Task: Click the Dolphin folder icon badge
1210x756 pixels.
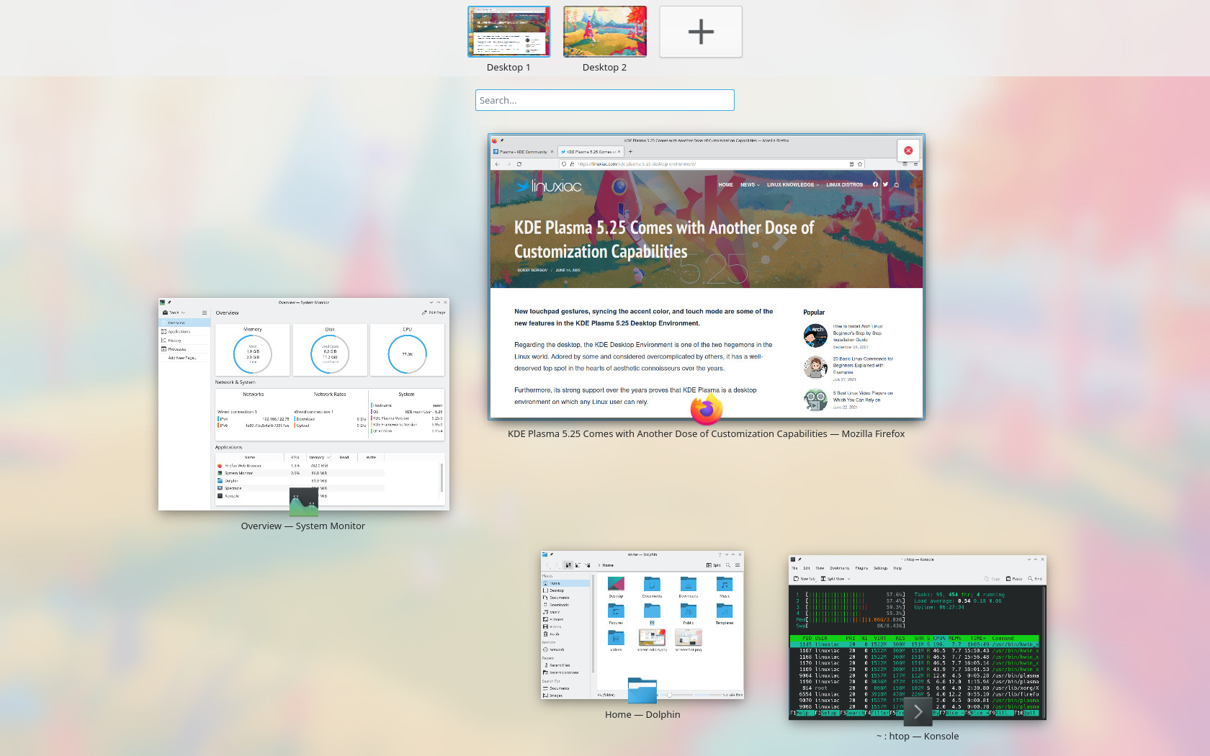Action: pyautogui.click(x=642, y=691)
